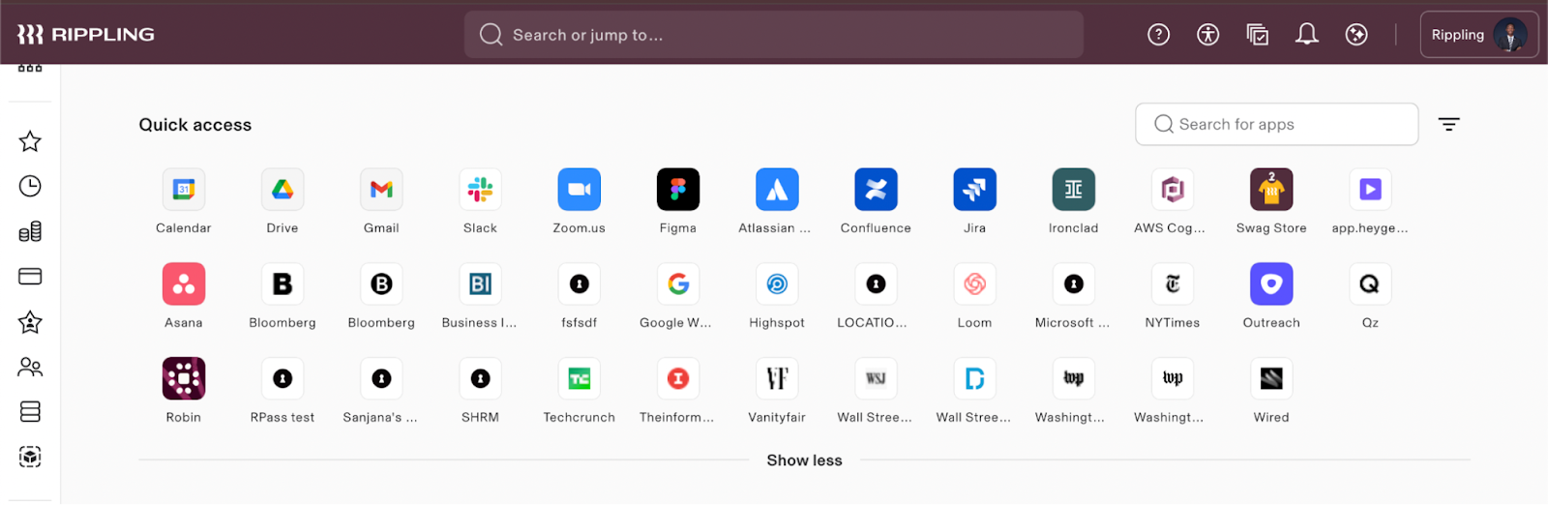Open the LOCATIO... app icon

(876, 284)
